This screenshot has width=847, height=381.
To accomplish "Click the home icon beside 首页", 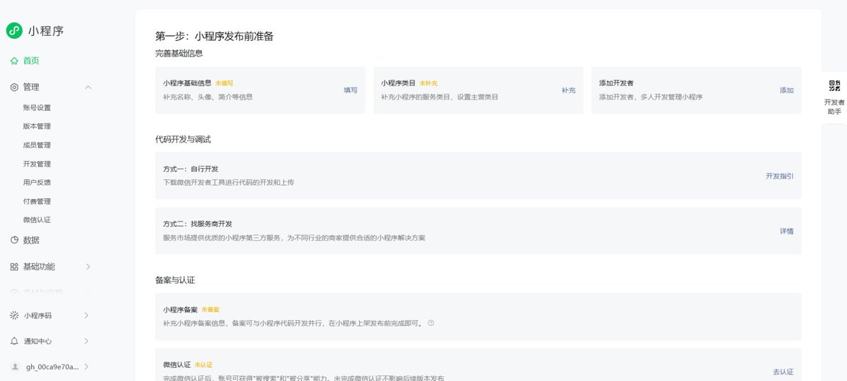I will [14, 61].
